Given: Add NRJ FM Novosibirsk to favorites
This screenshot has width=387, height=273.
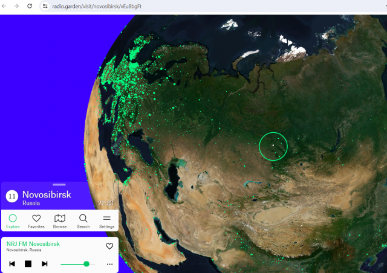Looking at the screenshot, I should tap(109, 246).
